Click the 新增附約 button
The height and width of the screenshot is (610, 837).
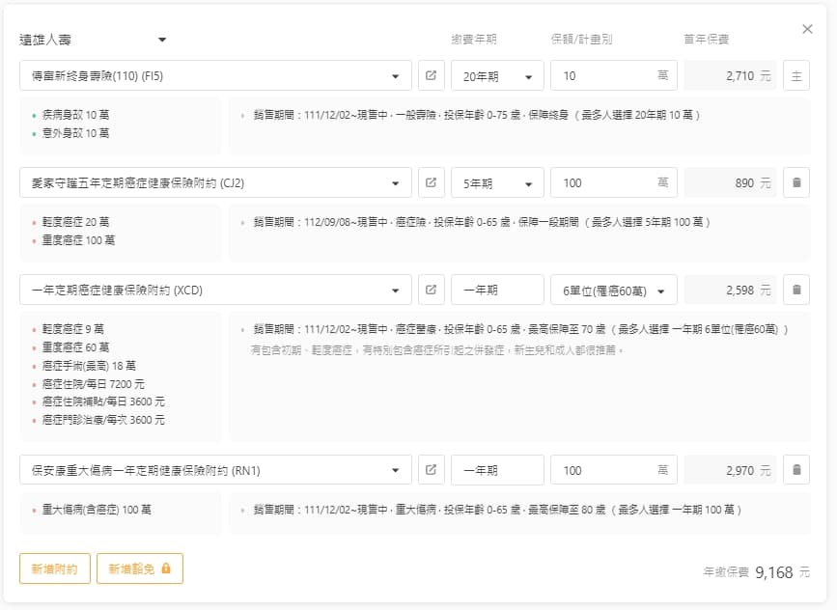(x=55, y=568)
